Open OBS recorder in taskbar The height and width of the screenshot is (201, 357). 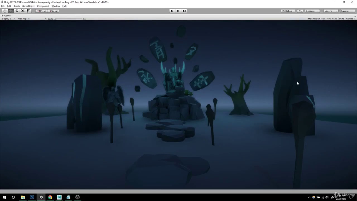click(x=78, y=197)
